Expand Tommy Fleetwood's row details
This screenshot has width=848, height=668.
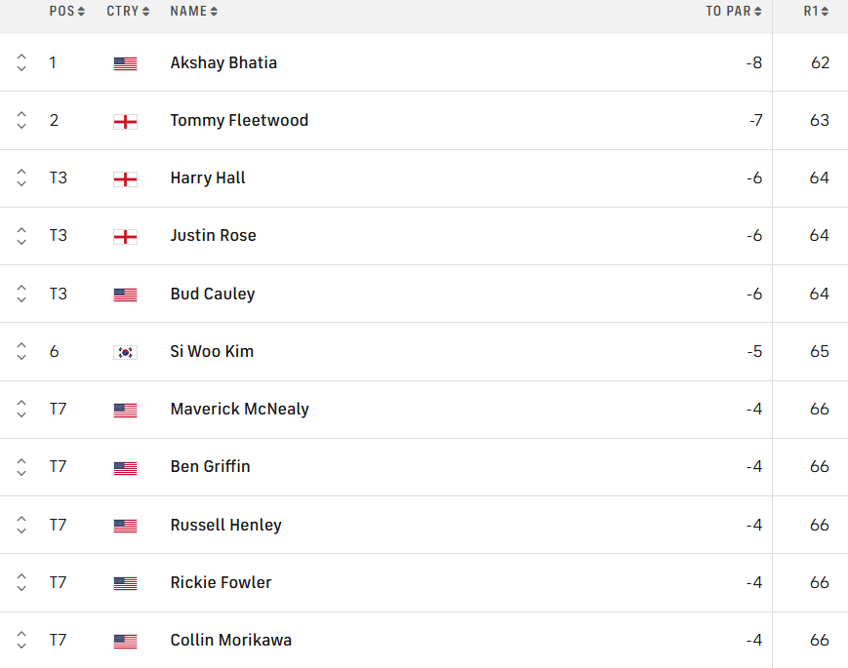click(21, 120)
